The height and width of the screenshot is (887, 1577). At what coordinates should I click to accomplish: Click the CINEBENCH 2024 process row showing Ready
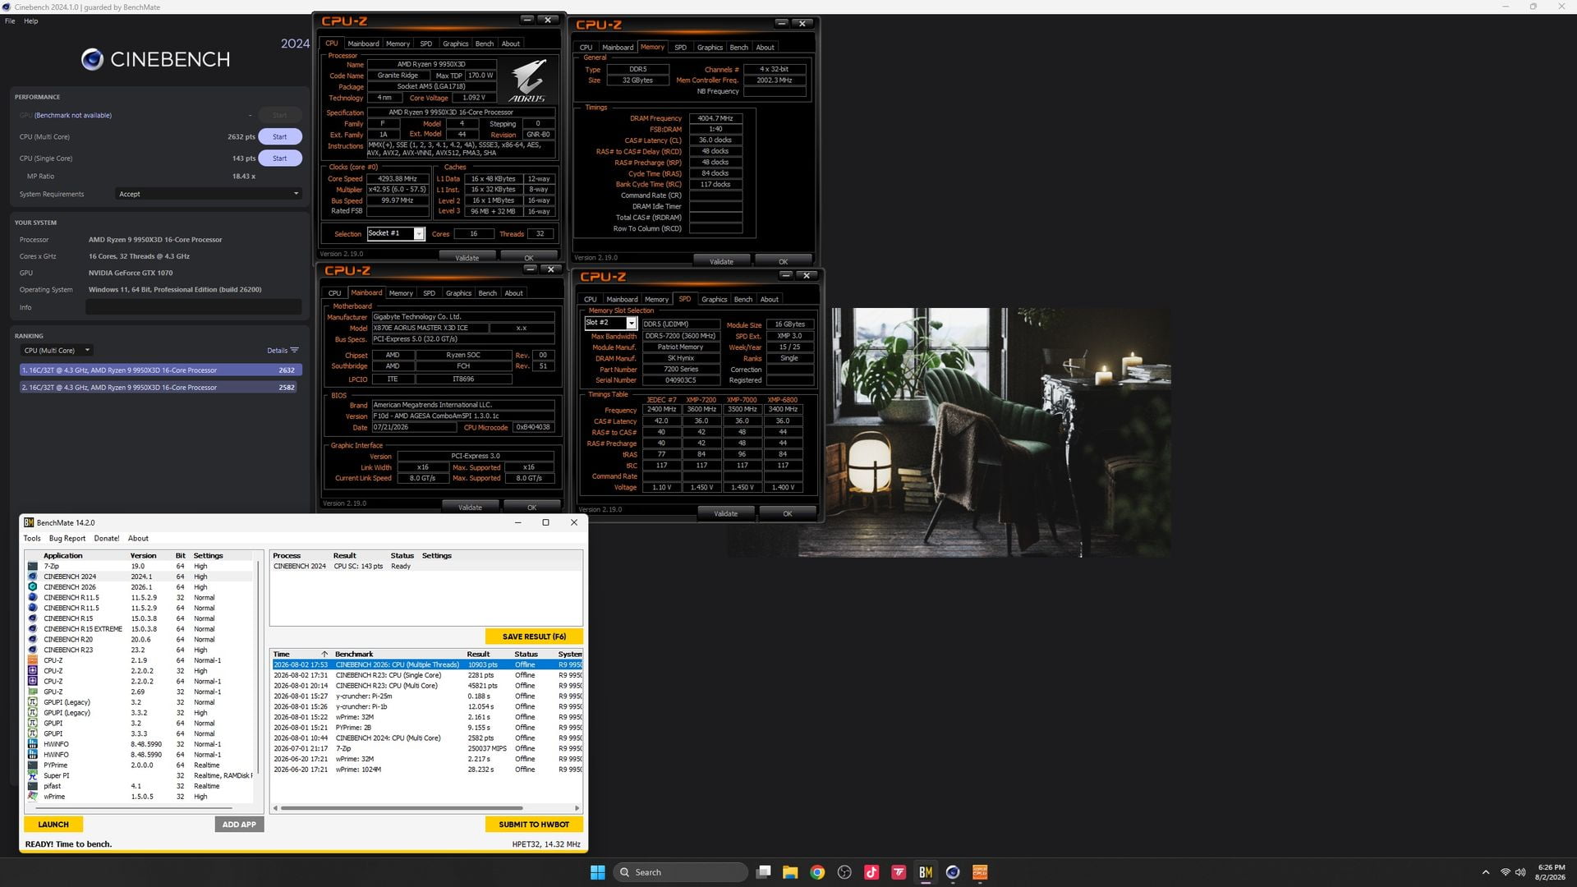pos(425,566)
